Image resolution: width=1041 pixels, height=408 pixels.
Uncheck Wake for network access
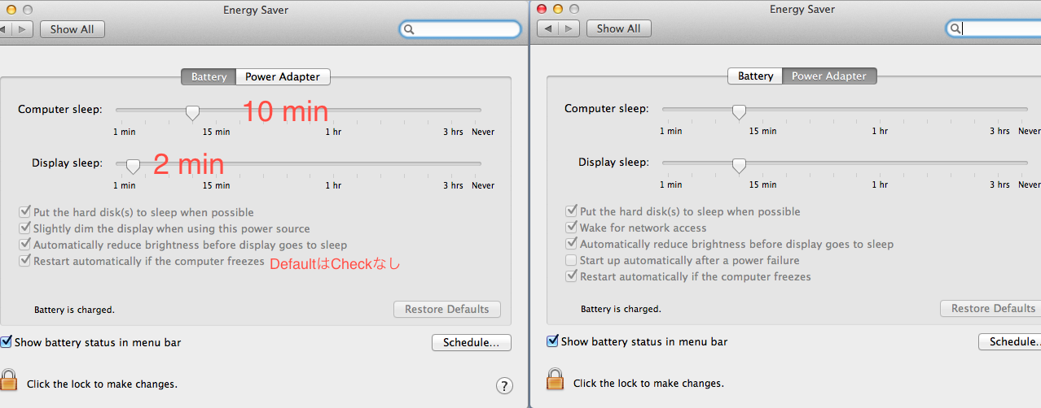click(x=571, y=228)
